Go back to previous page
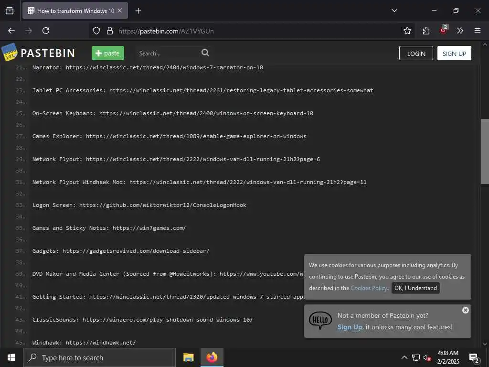 (x=11, y=31)
